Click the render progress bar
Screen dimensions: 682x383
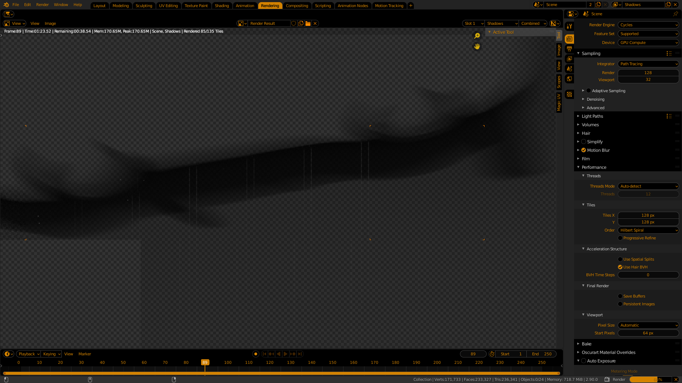(x=650, y=379)
